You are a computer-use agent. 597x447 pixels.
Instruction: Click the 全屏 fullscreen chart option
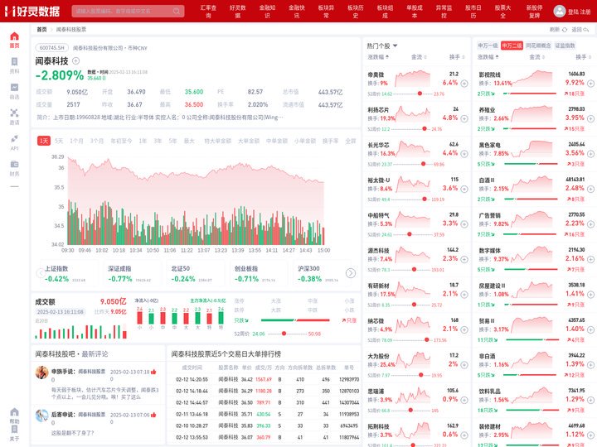[350, 141]
